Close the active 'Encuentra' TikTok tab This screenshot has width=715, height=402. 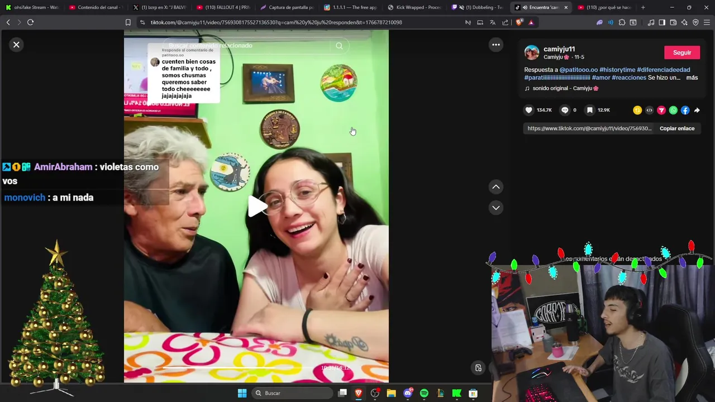(x=566, y=7)
